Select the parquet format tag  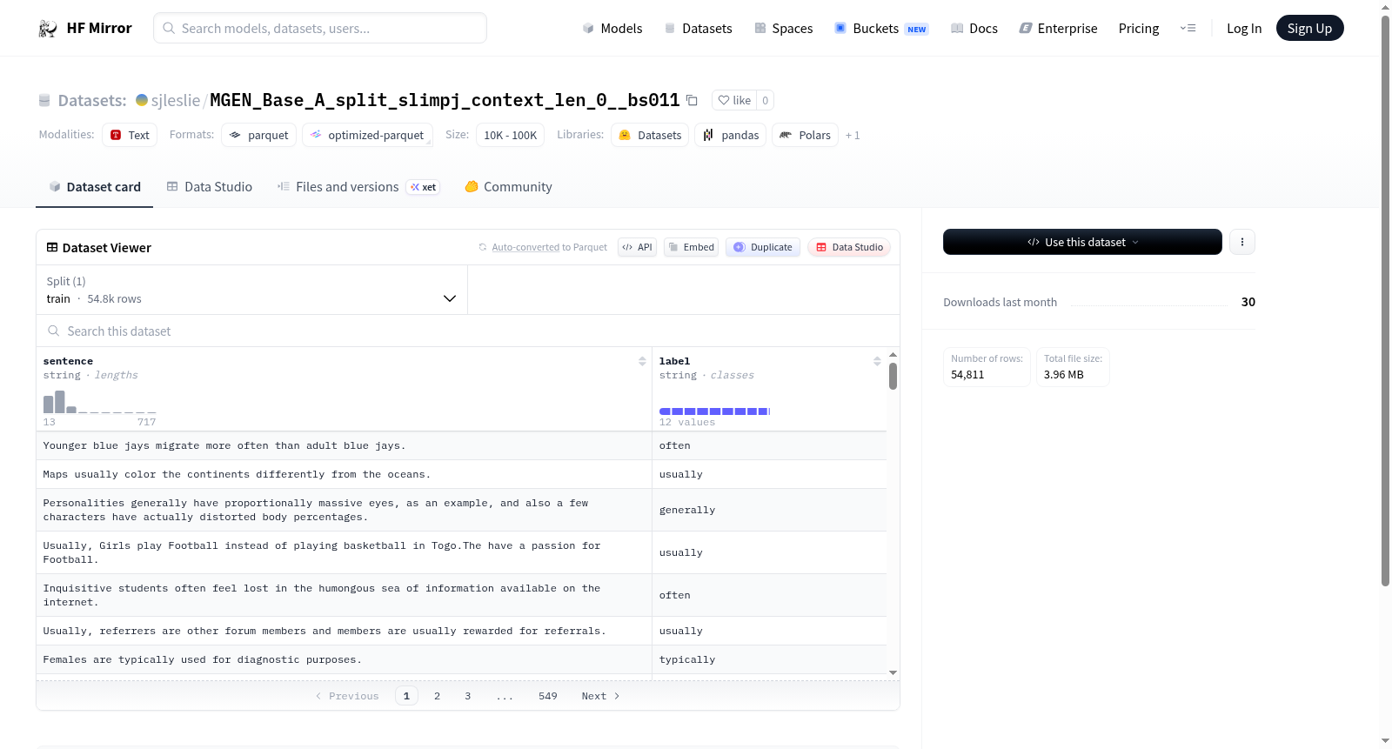[259, 135]
